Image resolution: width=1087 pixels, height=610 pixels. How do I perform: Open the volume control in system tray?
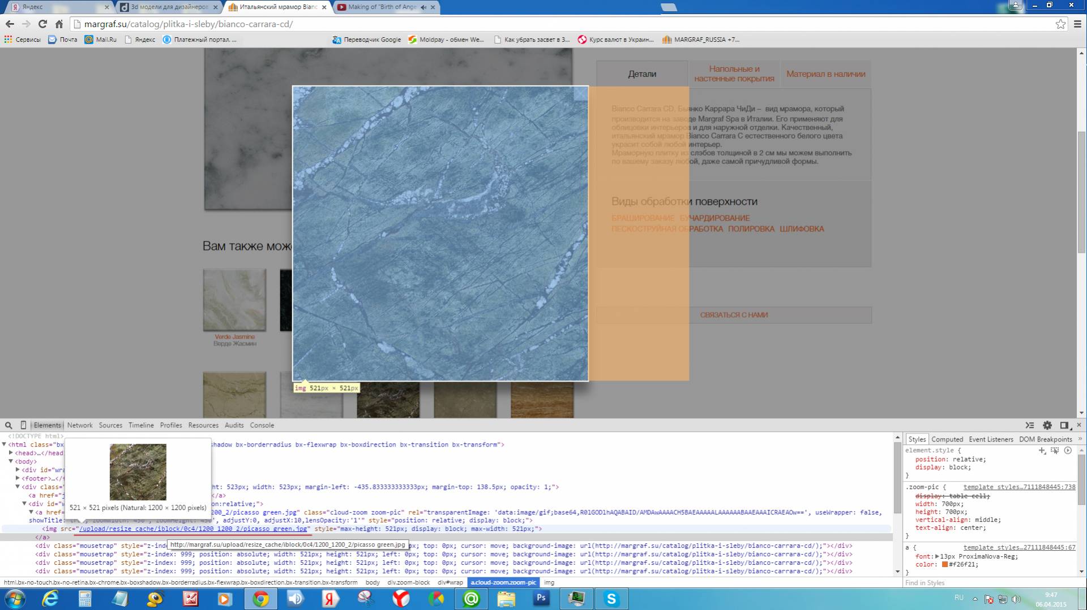1016,599
